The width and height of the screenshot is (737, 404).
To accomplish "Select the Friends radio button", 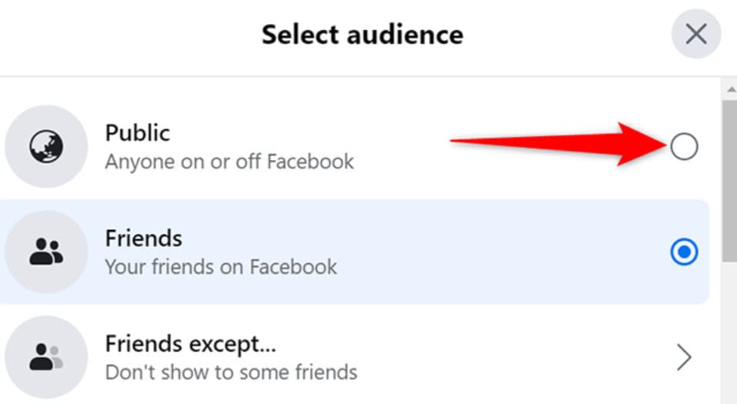I will (684, 252).
